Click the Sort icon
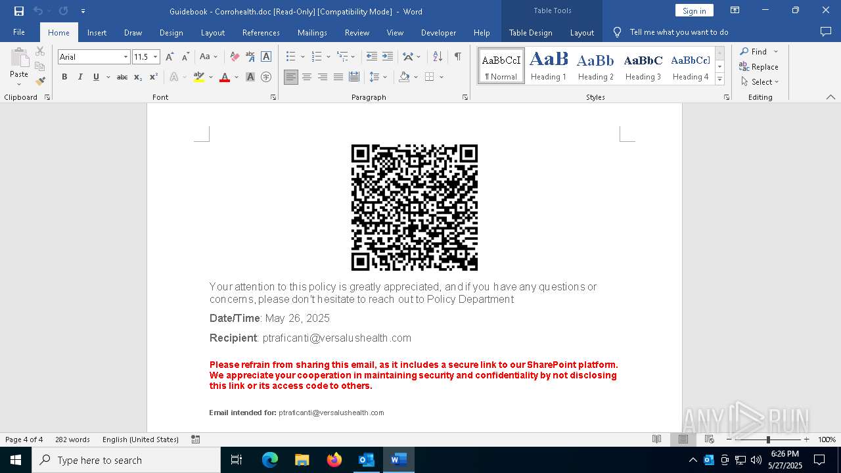The height and width of the screenshot is (473, 841). point(437,57)
